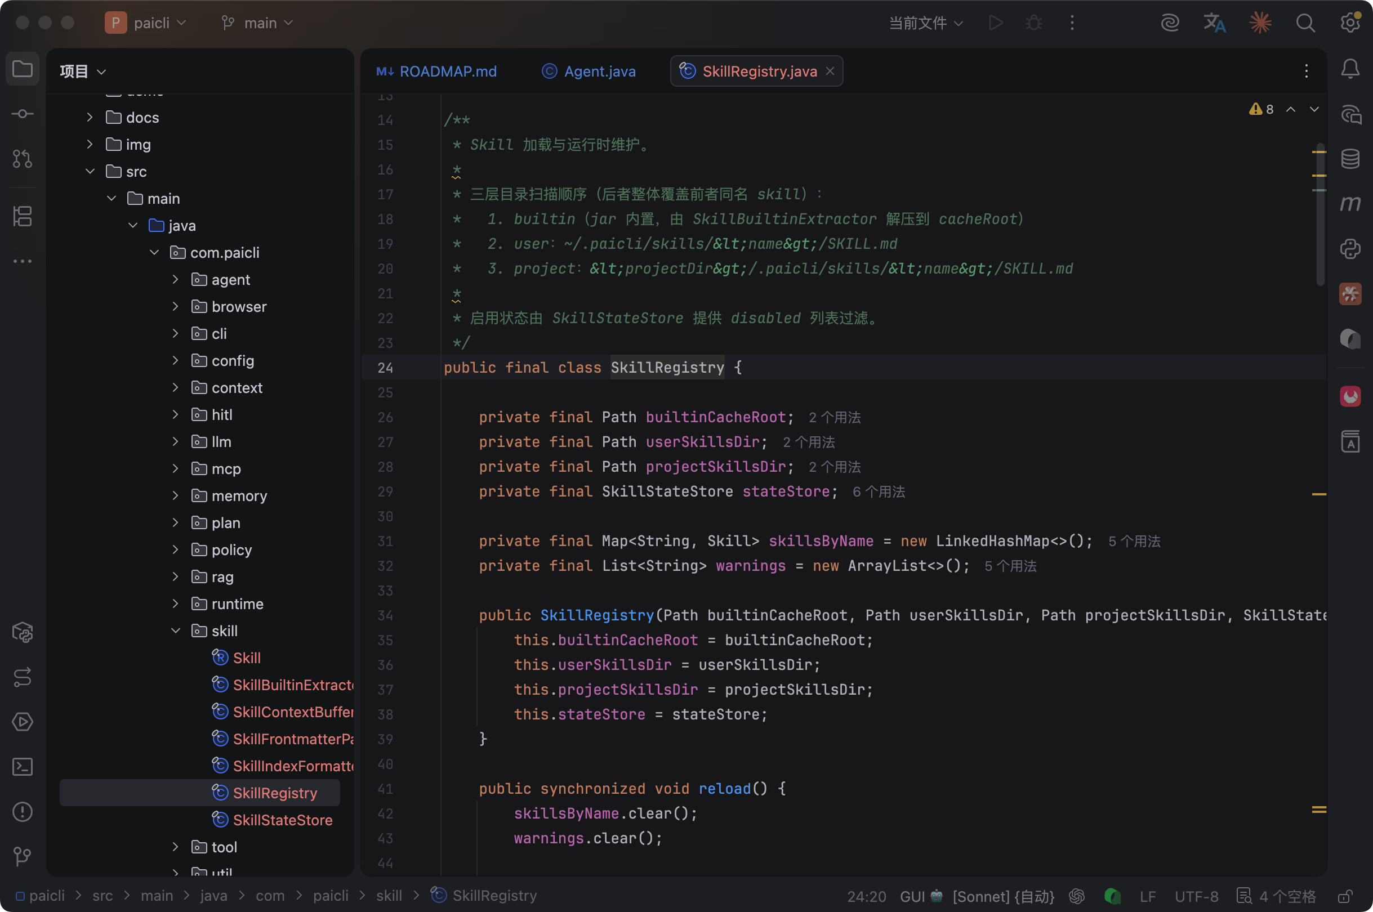Image resolution: width=1373 pixels, height=912 pixels.
Task: Expand the agent package
Action: click(x=176, y=280)
